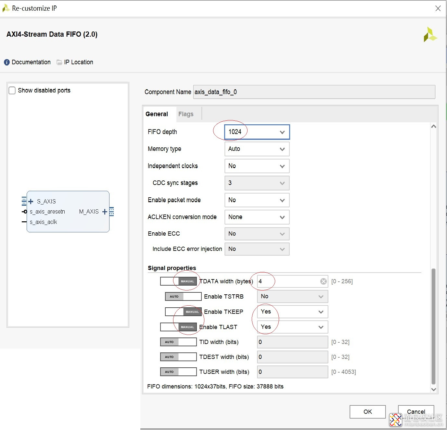Image resolution: width=447 pixels, height=430 pixels.
Task: Expand the M_AXIS interface plus icon
Action: (x=105, y=212)
